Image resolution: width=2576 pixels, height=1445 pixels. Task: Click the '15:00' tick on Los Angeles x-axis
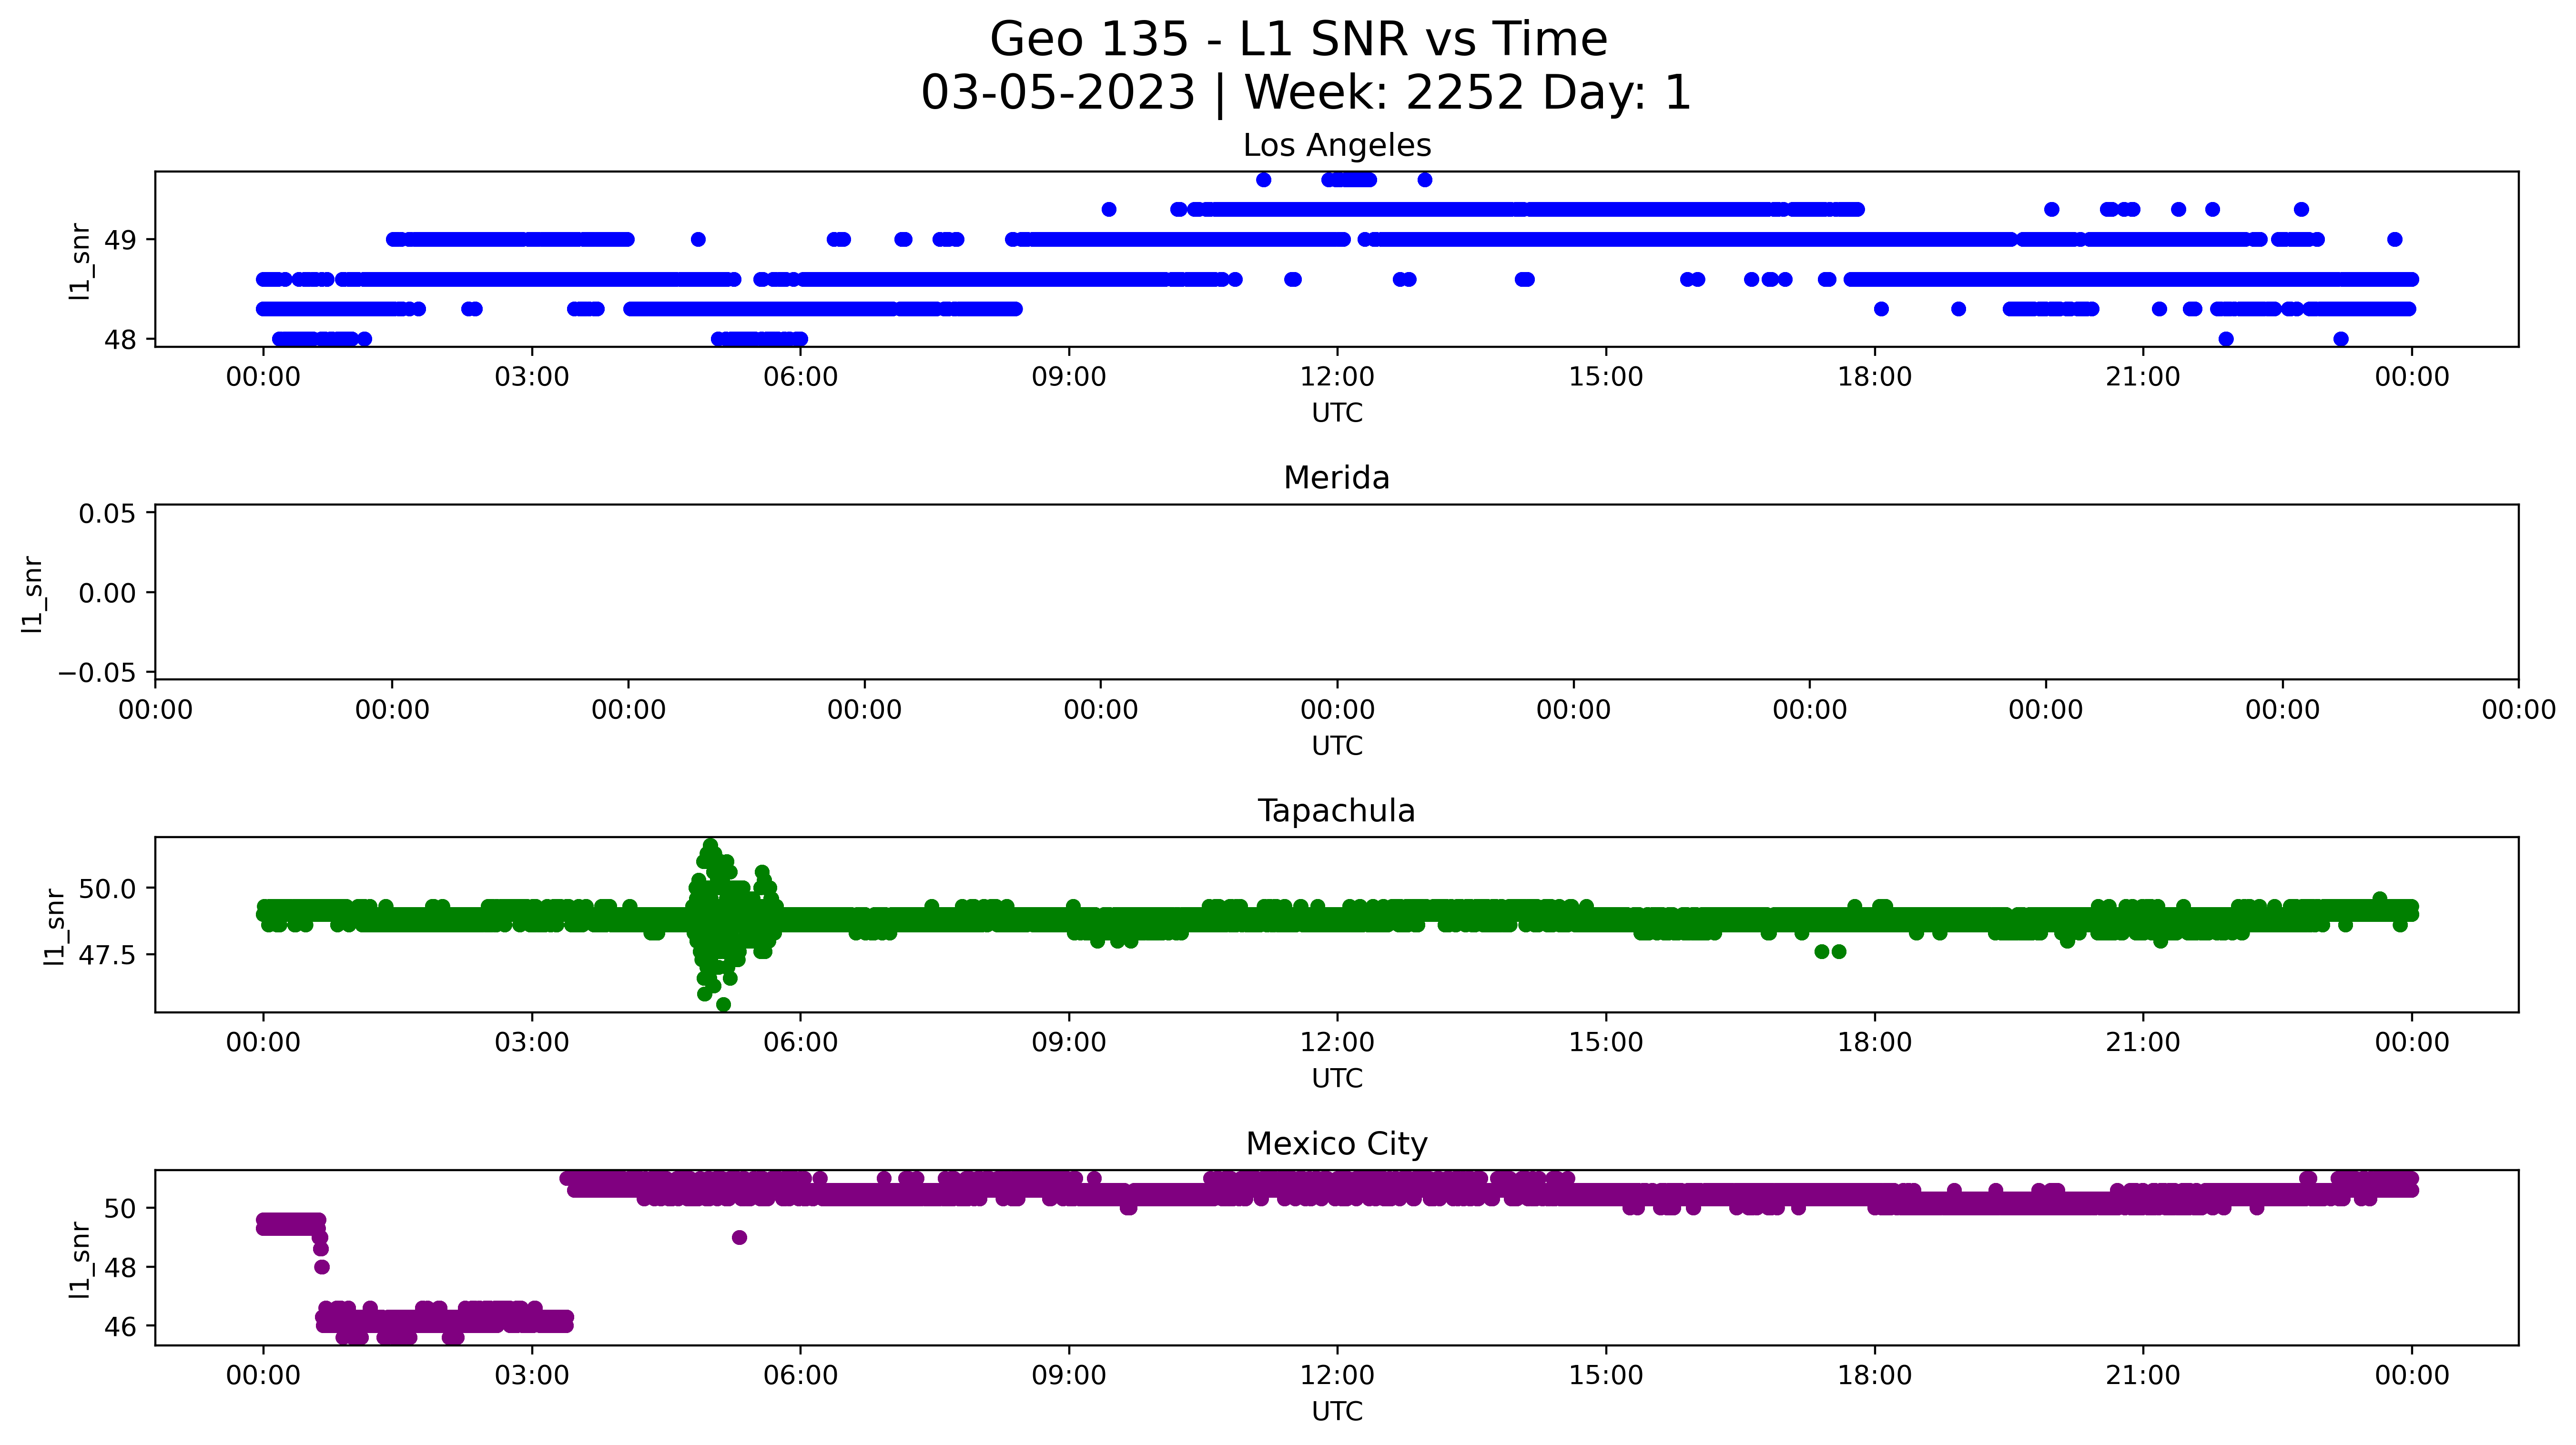(1606, 377)
